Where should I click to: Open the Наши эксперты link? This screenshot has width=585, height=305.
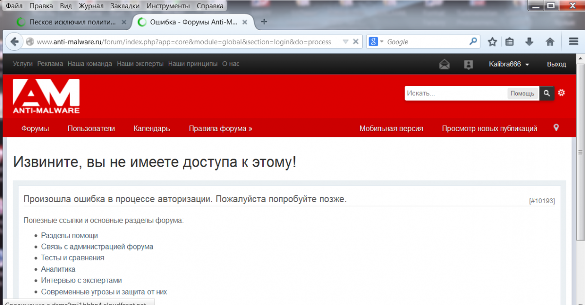tap(140, 64)
